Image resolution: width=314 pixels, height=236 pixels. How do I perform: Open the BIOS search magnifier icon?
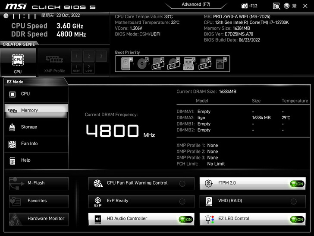tap(276, 6)
